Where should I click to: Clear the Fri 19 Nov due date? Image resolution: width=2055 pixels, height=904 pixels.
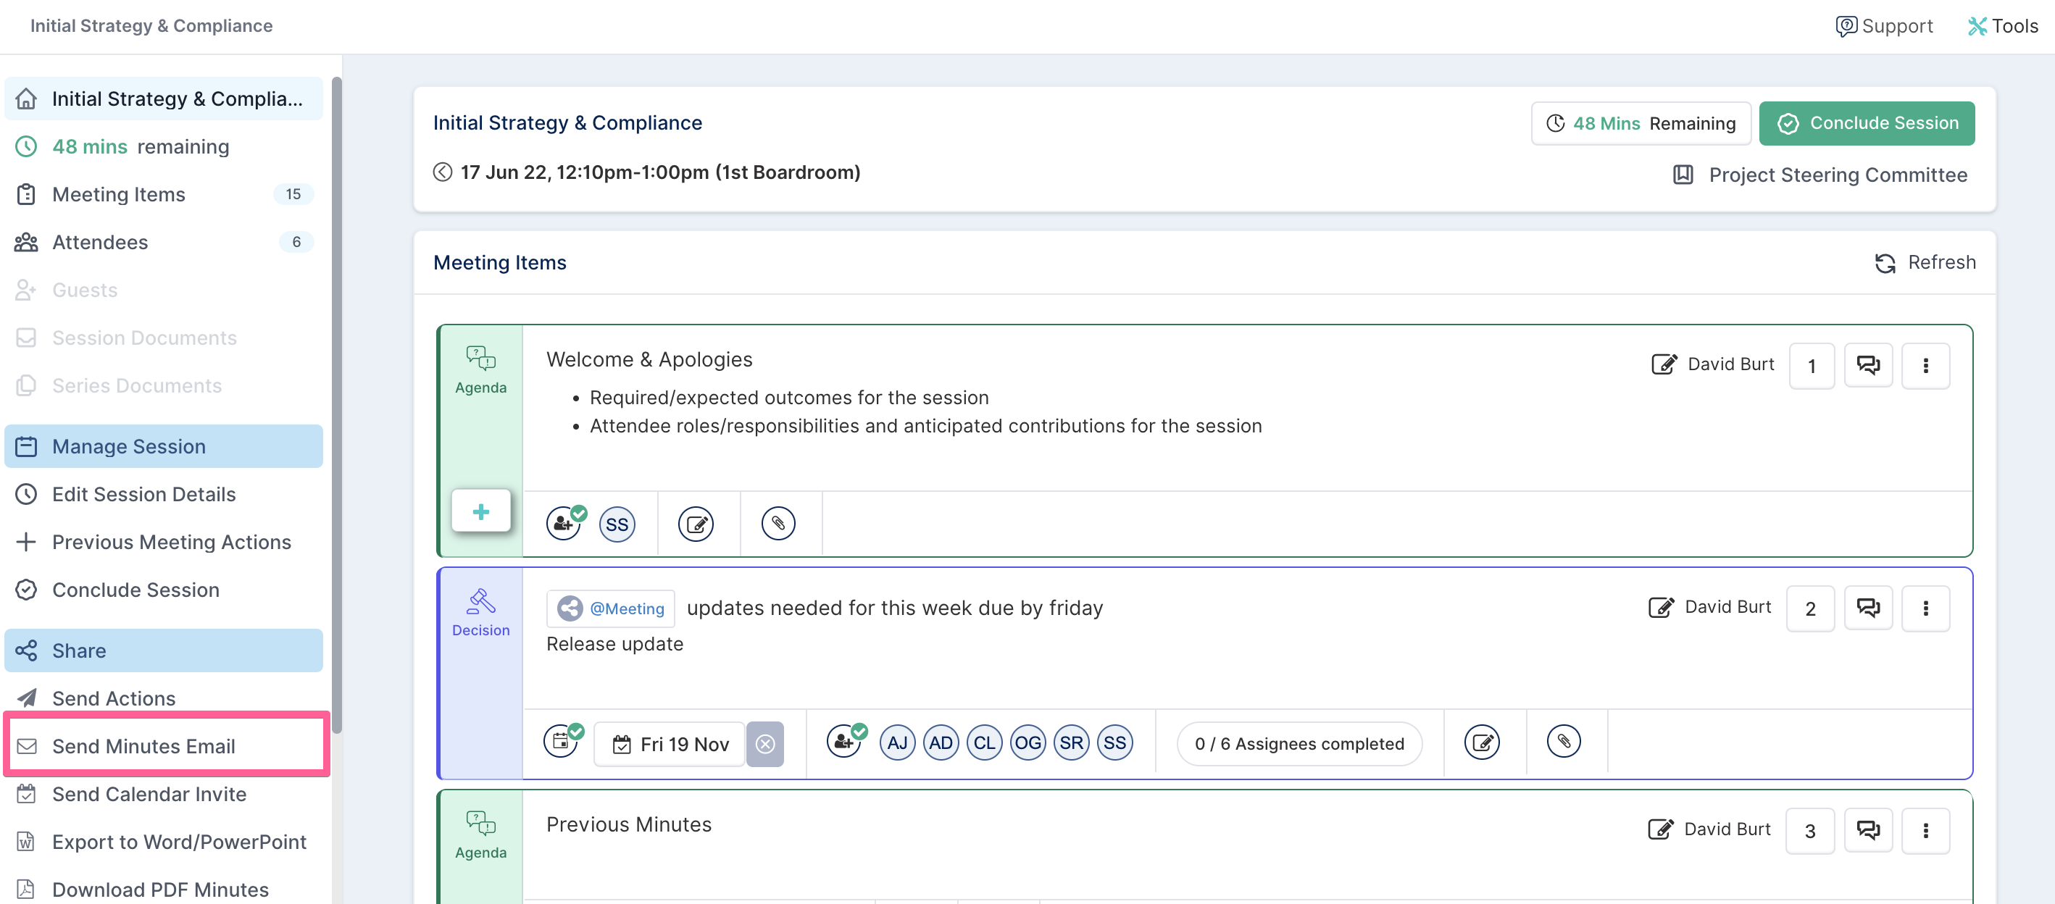765,744
